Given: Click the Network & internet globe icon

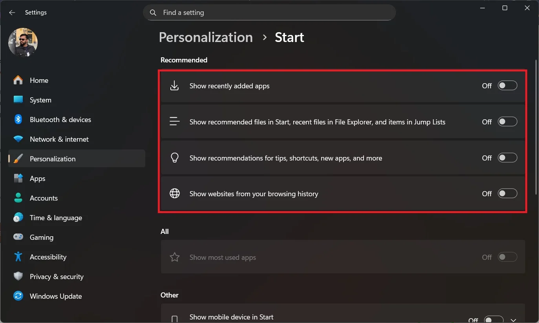Looking at the screenshot, I should (x=18, y=139).
